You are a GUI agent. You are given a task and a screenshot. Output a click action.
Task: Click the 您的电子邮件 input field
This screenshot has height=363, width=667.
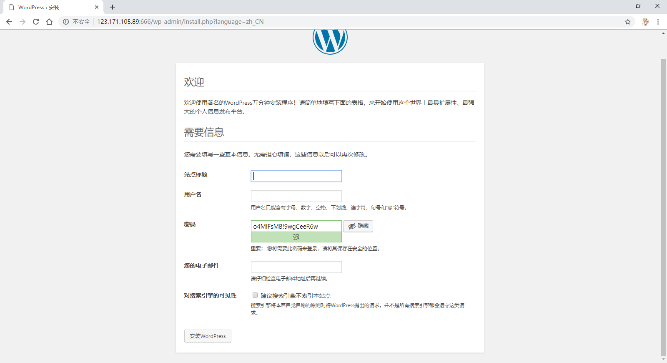296,267
